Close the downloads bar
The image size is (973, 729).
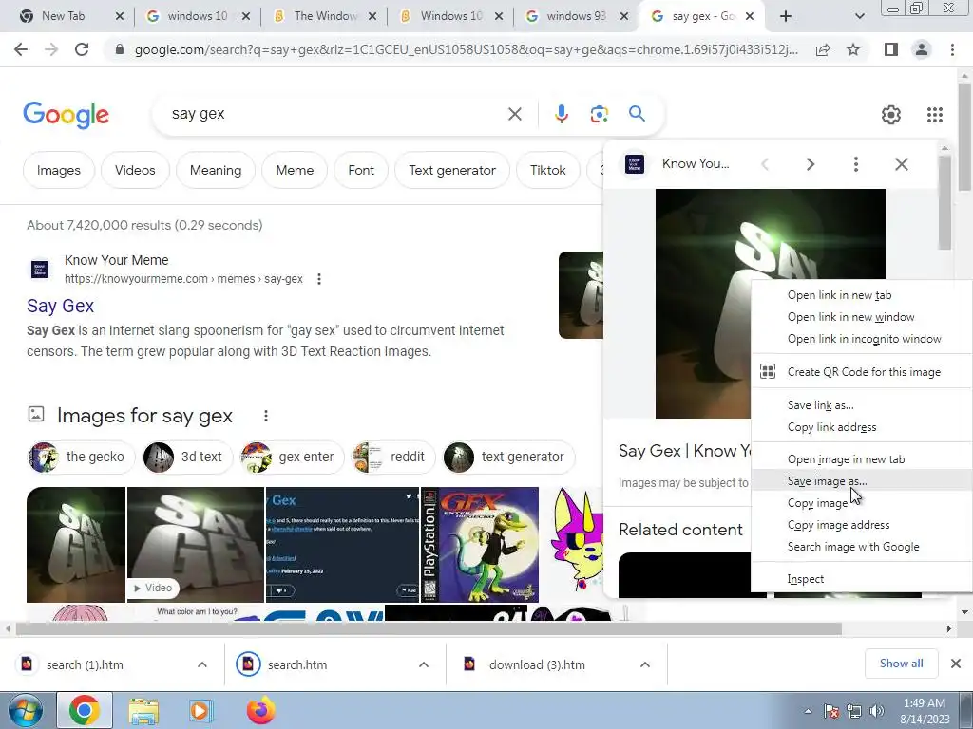(956, 664)
